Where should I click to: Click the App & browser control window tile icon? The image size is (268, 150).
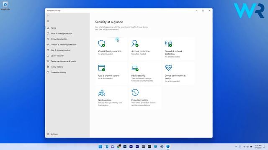[101, 68]
